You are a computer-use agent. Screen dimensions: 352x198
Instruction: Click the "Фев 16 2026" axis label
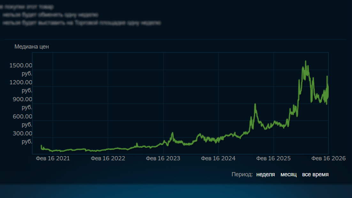328,158
